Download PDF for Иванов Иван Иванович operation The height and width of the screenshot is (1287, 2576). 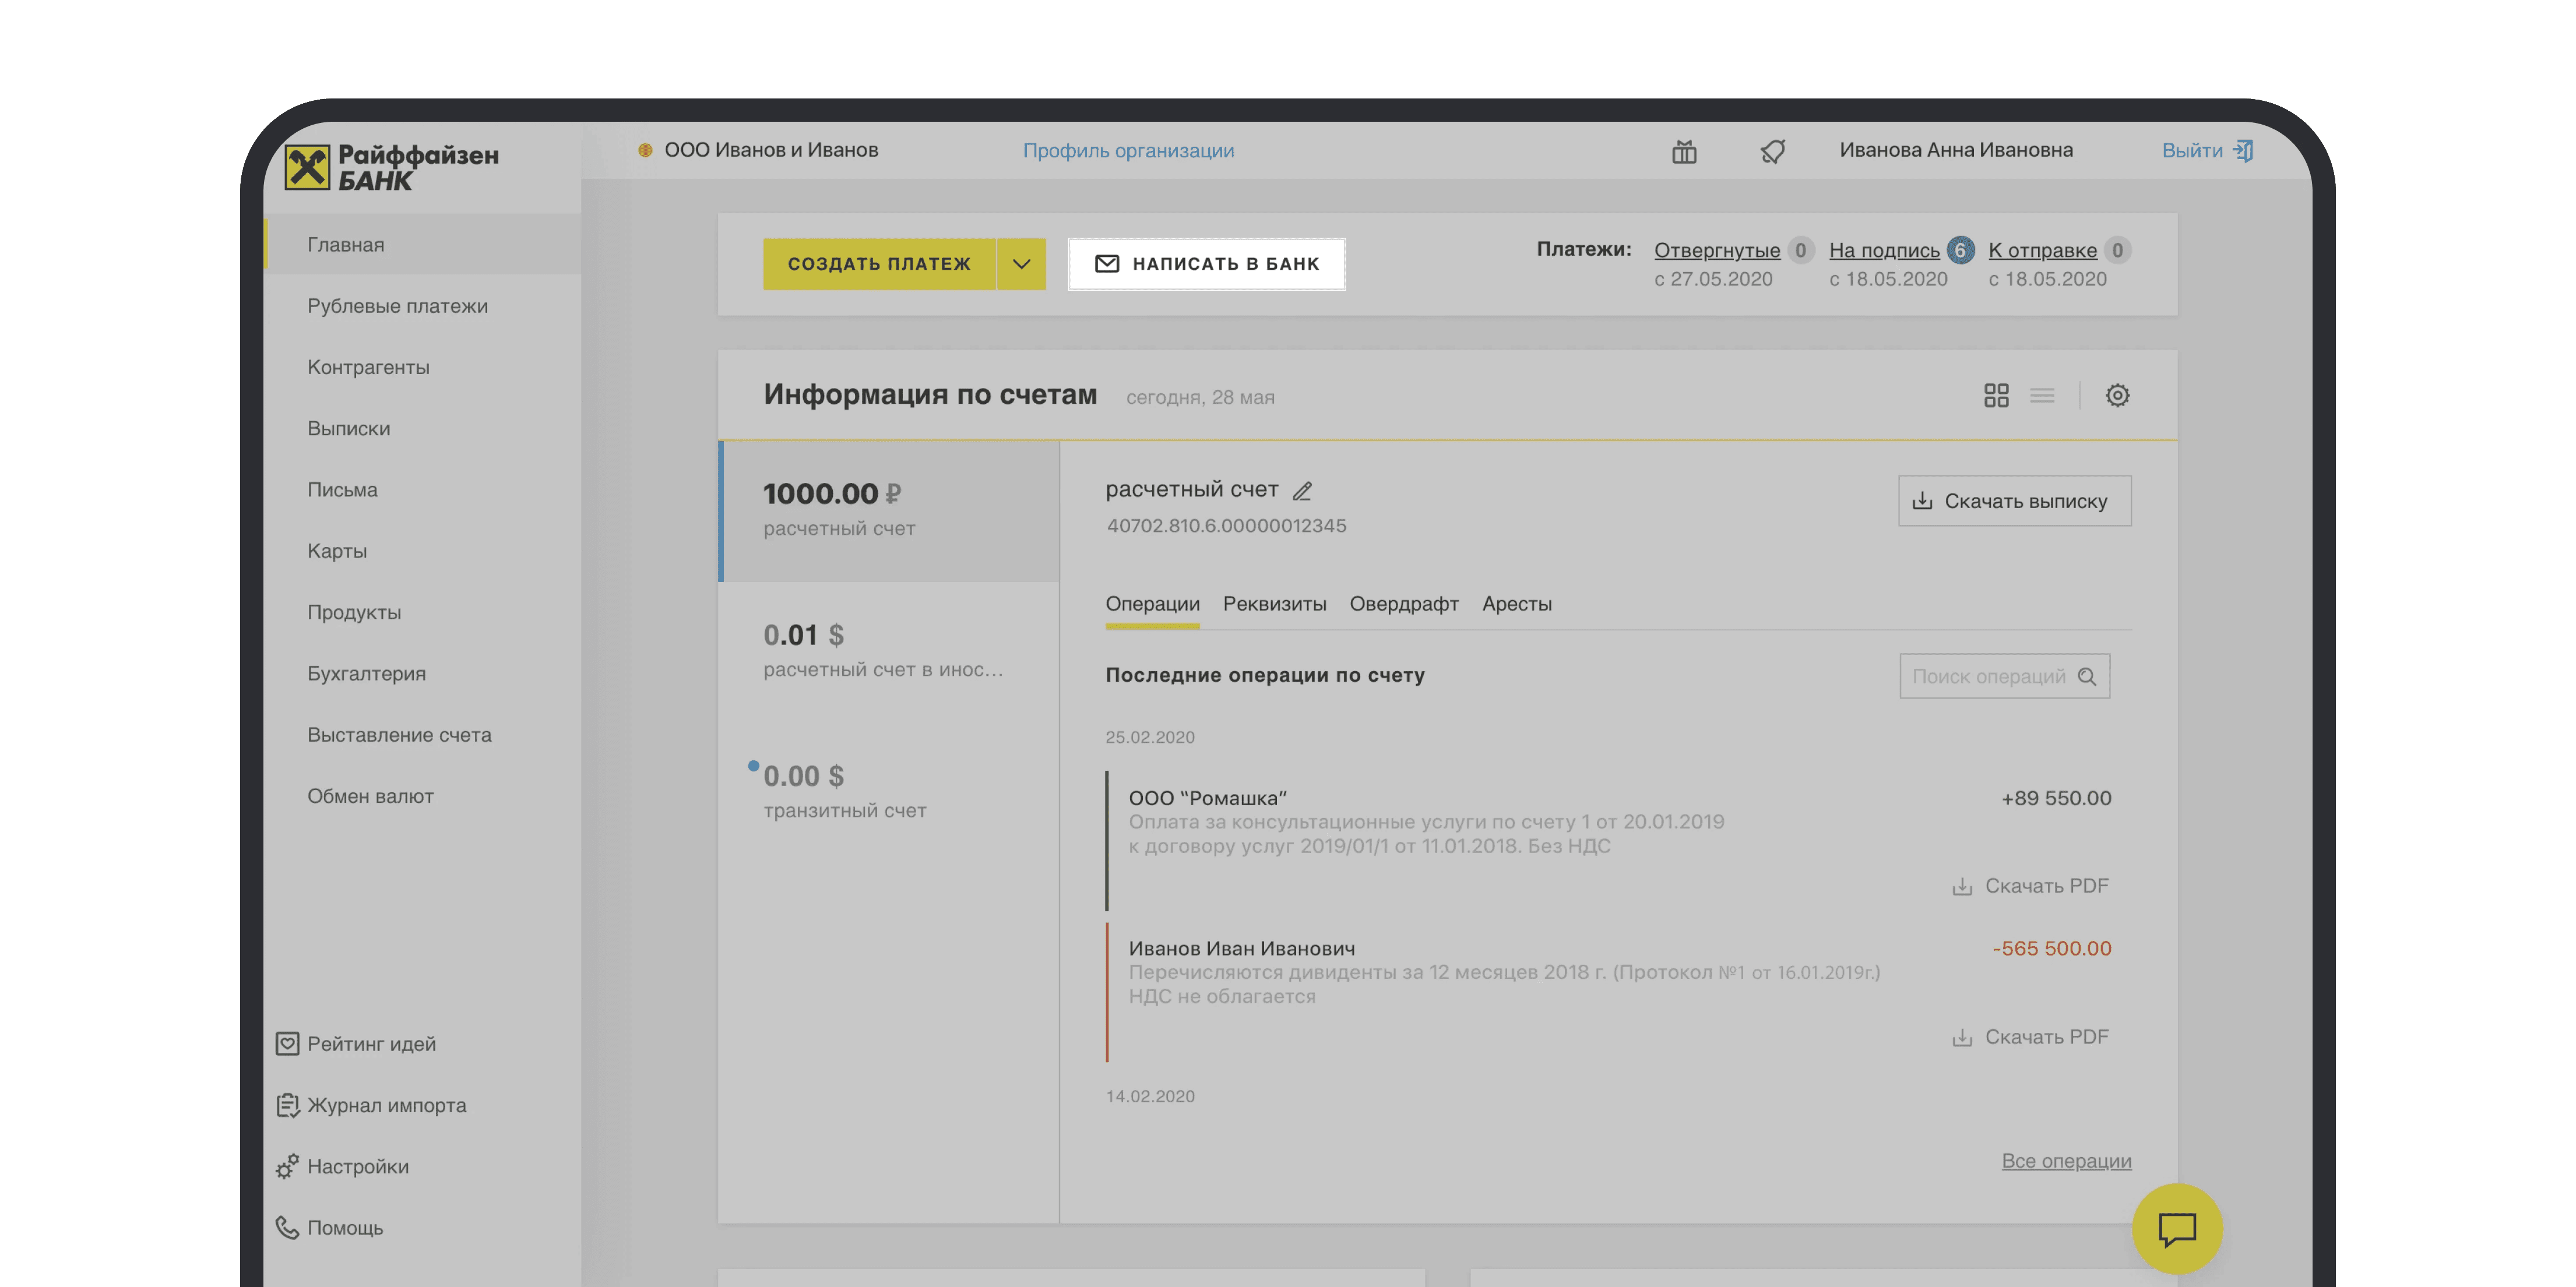point(2031,1037)
